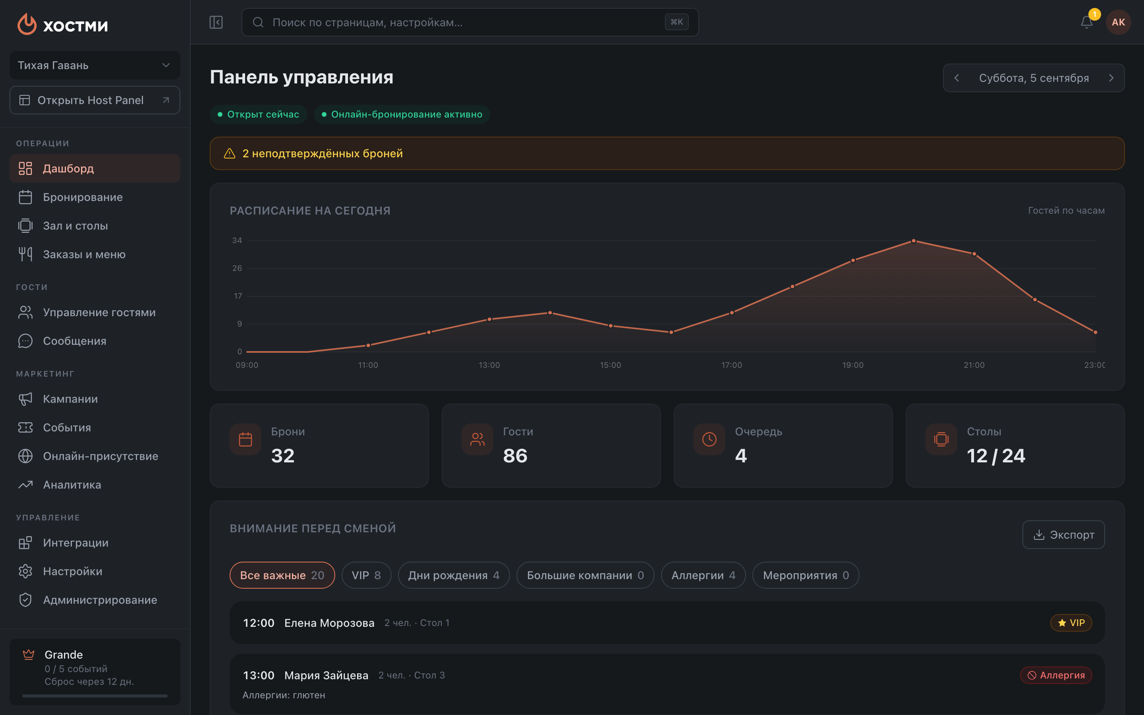This screenshot has width=1144, height=715.
Task: Click the Grande plan events usage bar
Action: (x=95, y=696)
